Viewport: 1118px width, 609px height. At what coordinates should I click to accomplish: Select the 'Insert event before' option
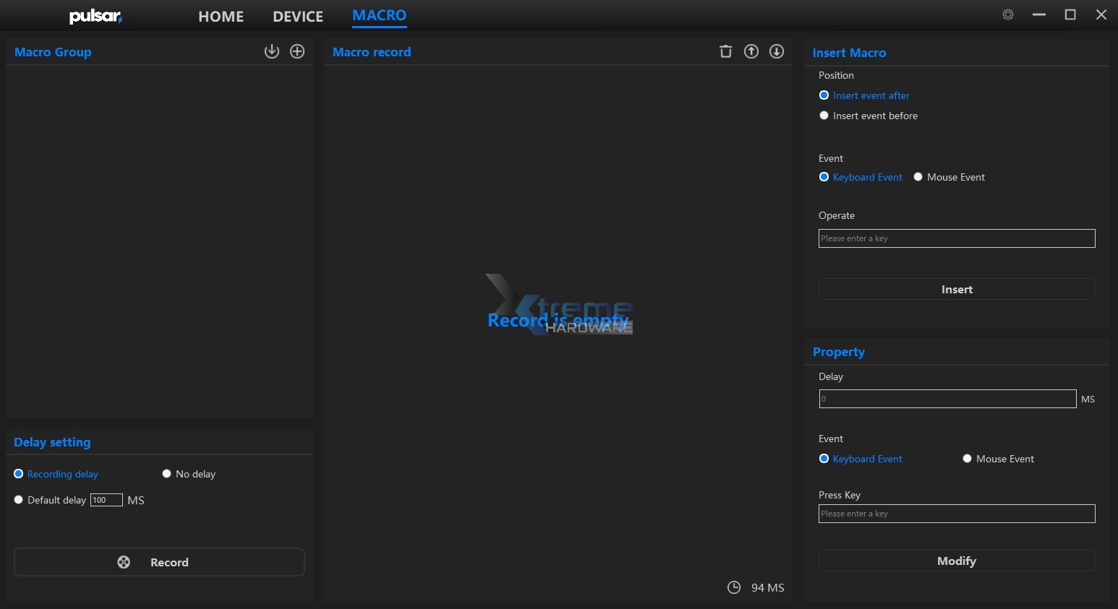coord(824,116)
